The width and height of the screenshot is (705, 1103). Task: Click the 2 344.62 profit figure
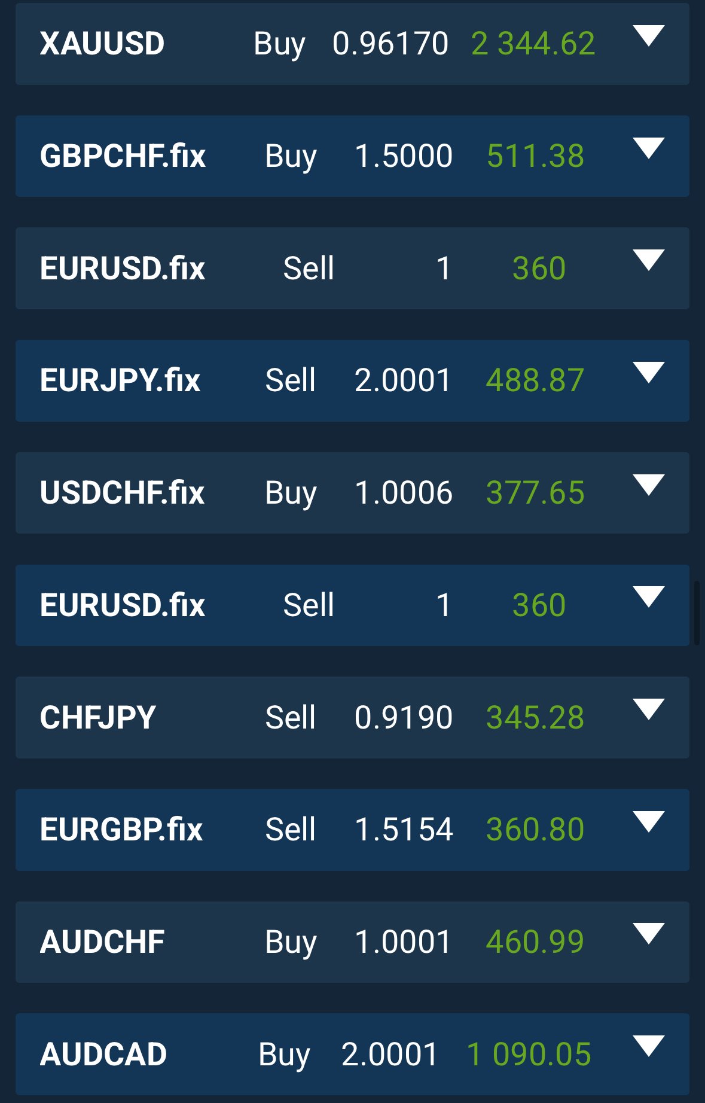click(x=533, y=44)
